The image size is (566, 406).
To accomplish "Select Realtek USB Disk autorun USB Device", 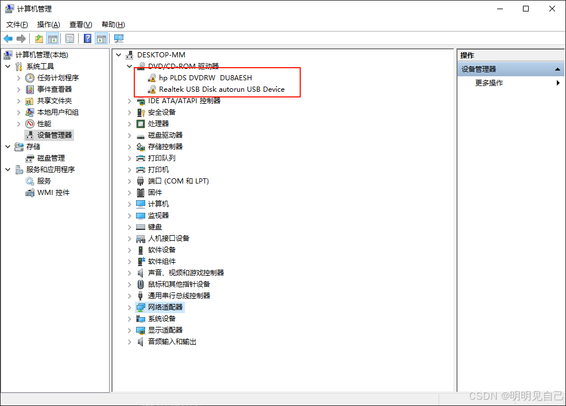I will click(x=222, y=89).
